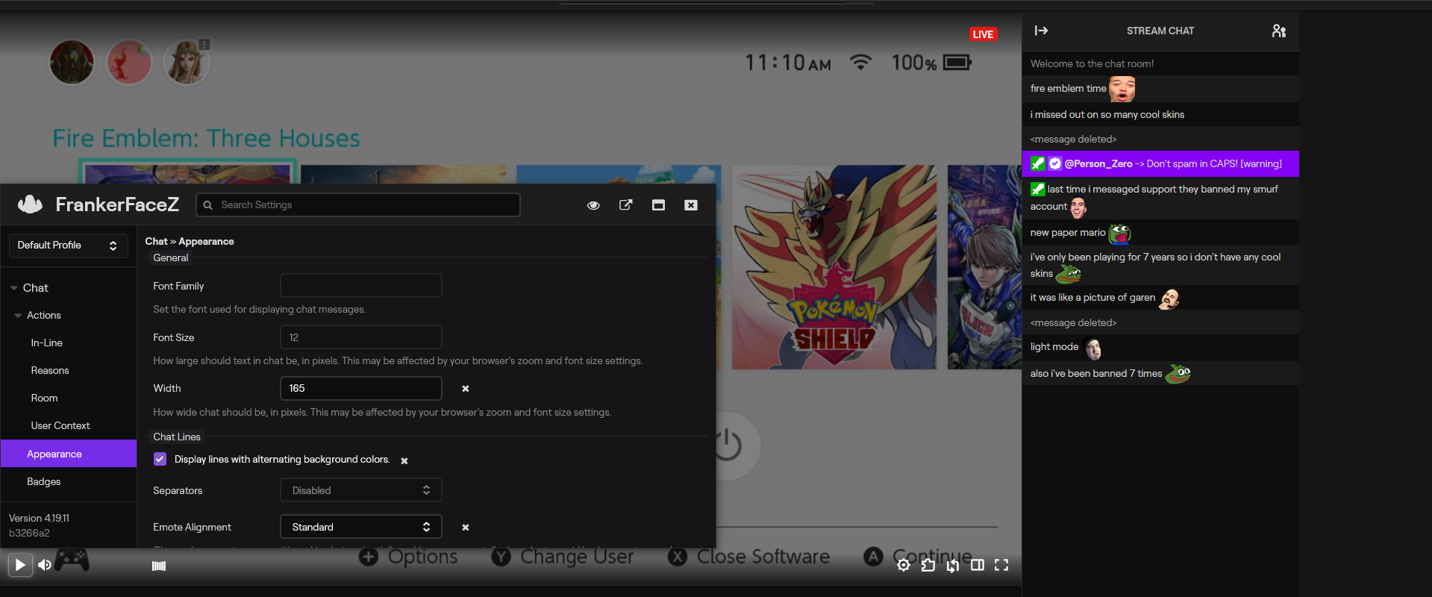Open the player settings gear
Viewport: 1432px width, 597px height.
click(x=904, y=565)
